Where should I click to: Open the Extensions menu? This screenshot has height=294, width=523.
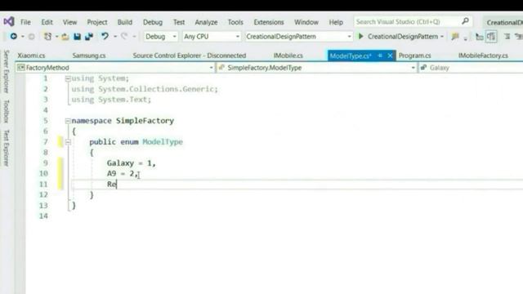(269, 22)
